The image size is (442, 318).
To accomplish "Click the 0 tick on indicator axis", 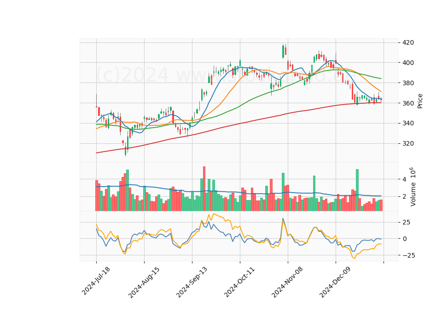I will pos(405,239).
